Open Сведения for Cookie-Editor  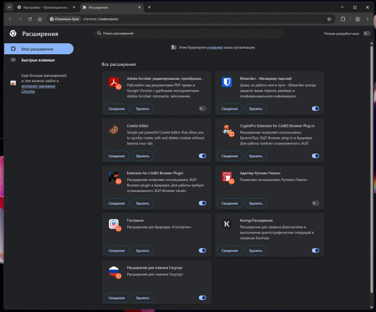click(x=117, y=156)
